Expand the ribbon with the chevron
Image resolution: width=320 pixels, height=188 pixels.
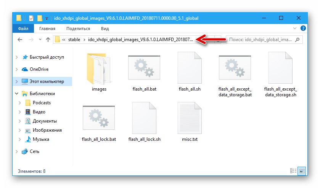coord(295,28)
